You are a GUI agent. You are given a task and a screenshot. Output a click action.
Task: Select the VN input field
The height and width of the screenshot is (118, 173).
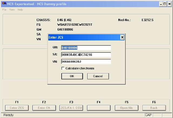coord(86,62)
